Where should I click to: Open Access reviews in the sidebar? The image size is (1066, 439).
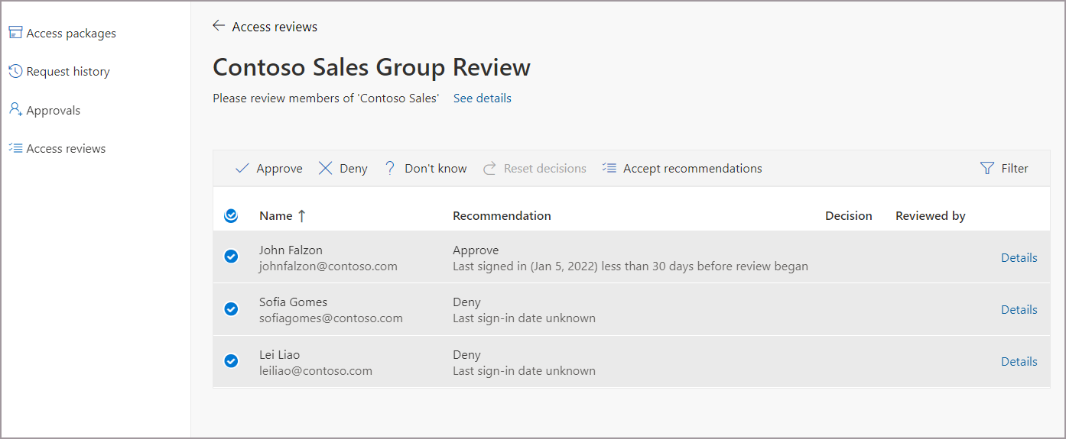coord(66,149)
